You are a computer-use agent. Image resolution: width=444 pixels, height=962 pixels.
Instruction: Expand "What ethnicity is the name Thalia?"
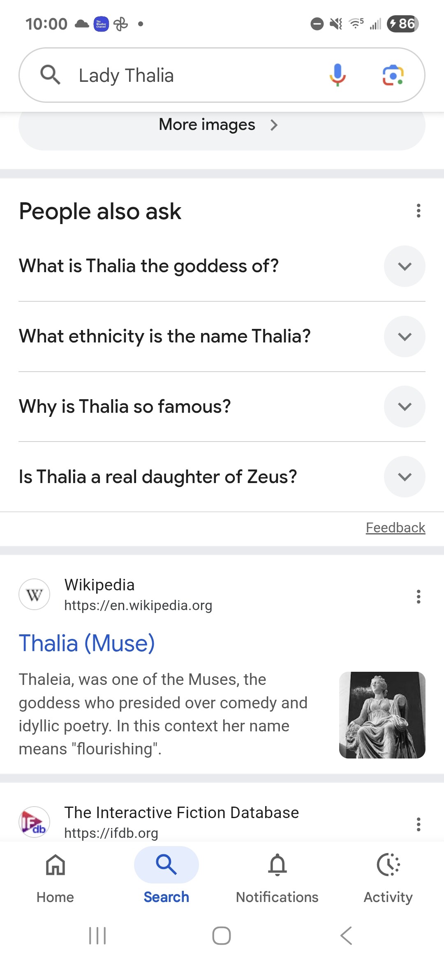click(x=405, y=337)
